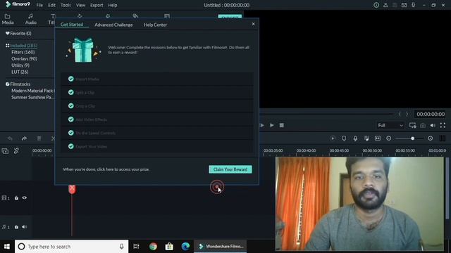
Task: Click the delete trash icon
Action: coord(39,138)
